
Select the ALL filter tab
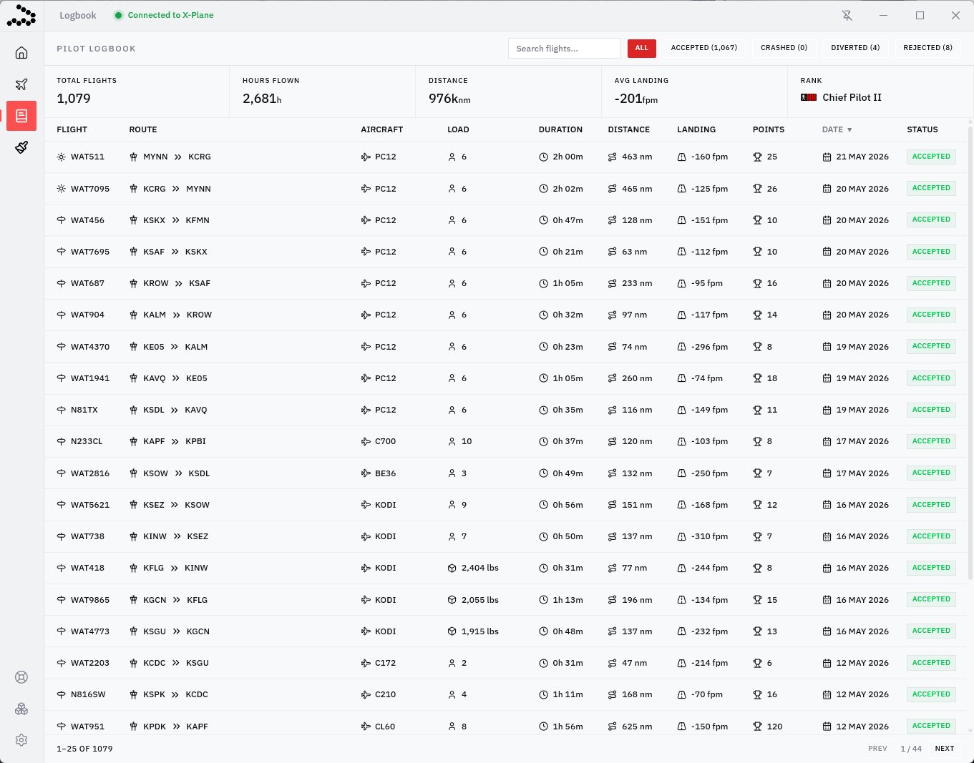coord(642,48)
